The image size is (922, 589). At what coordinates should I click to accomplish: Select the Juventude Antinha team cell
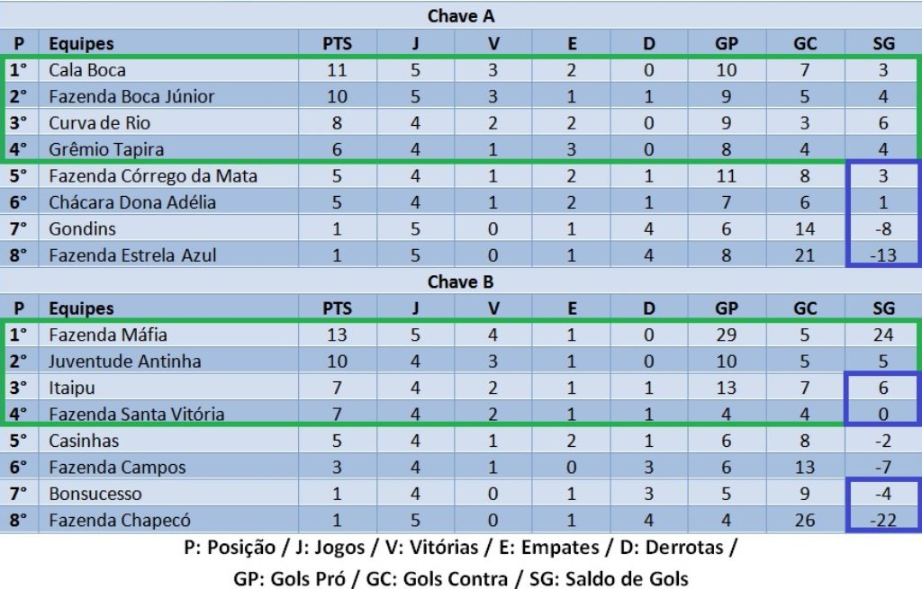(124, 361)
